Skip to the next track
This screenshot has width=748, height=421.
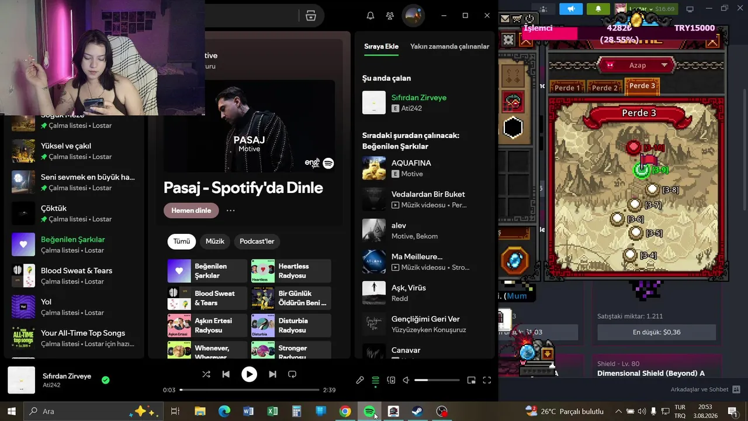(x=272, y=374)
